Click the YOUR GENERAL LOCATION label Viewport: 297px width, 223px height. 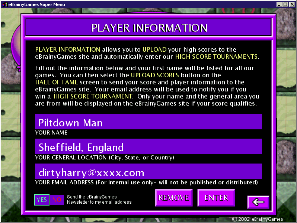click(x=105, y=158)
